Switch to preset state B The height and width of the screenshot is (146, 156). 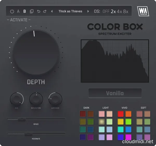[25, 11]
